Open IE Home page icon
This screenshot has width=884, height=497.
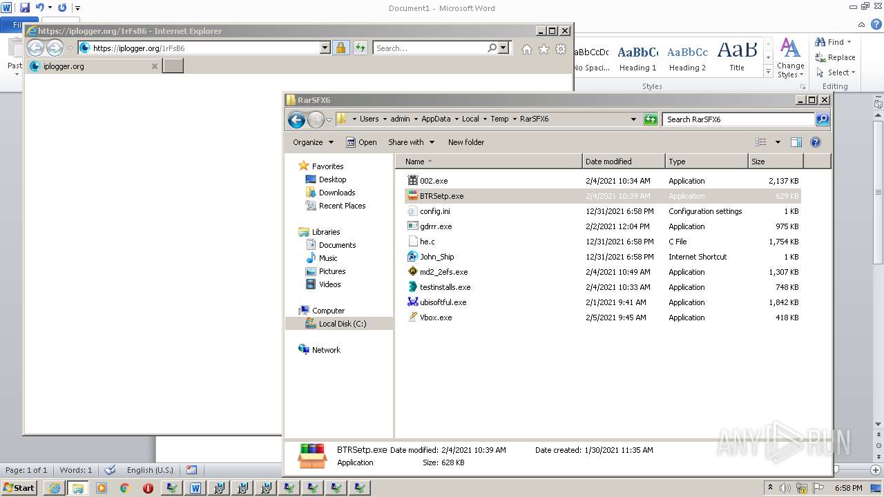coord(527,49)
